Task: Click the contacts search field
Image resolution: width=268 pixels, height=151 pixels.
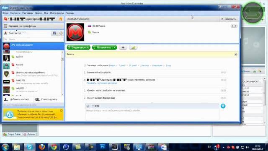Action: (x=33, y=39)
